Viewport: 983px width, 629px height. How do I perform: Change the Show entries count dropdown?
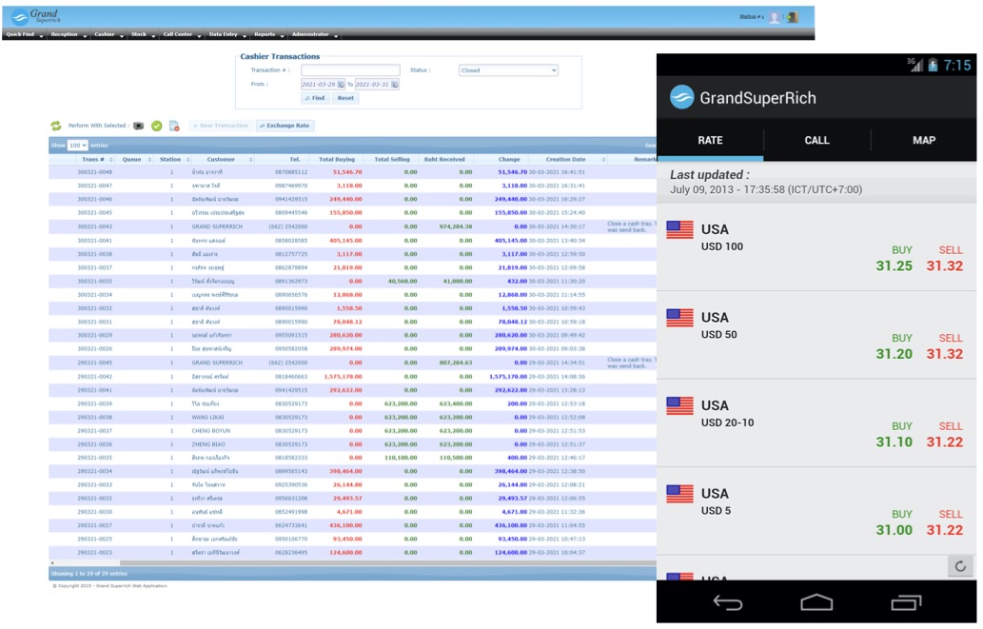[77, 146]
